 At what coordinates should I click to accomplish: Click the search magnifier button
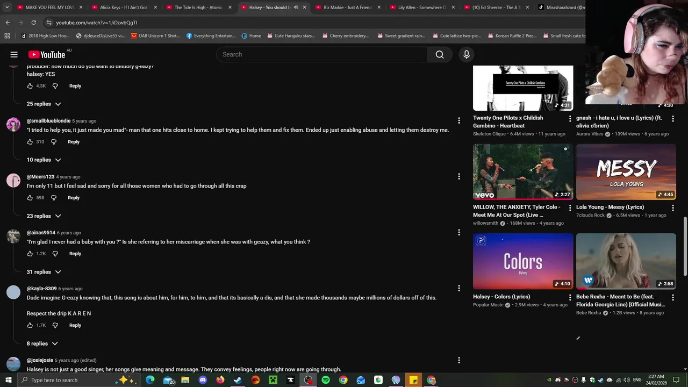[x=440, y=54]
